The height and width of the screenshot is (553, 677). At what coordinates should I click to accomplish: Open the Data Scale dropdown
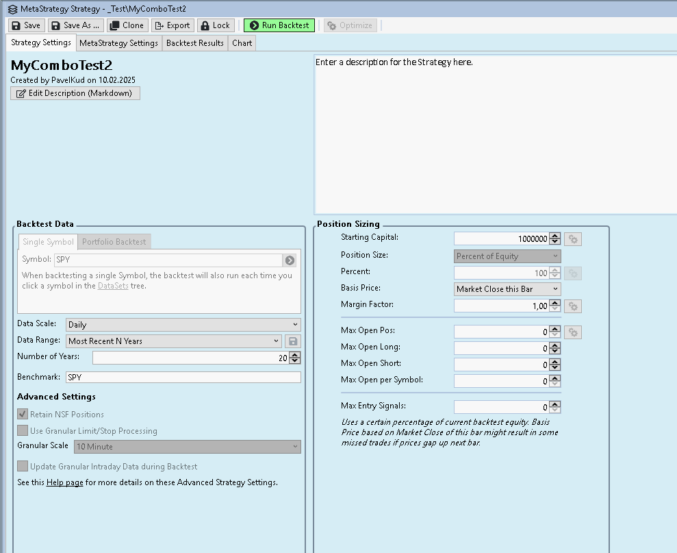tap(183, 325)
